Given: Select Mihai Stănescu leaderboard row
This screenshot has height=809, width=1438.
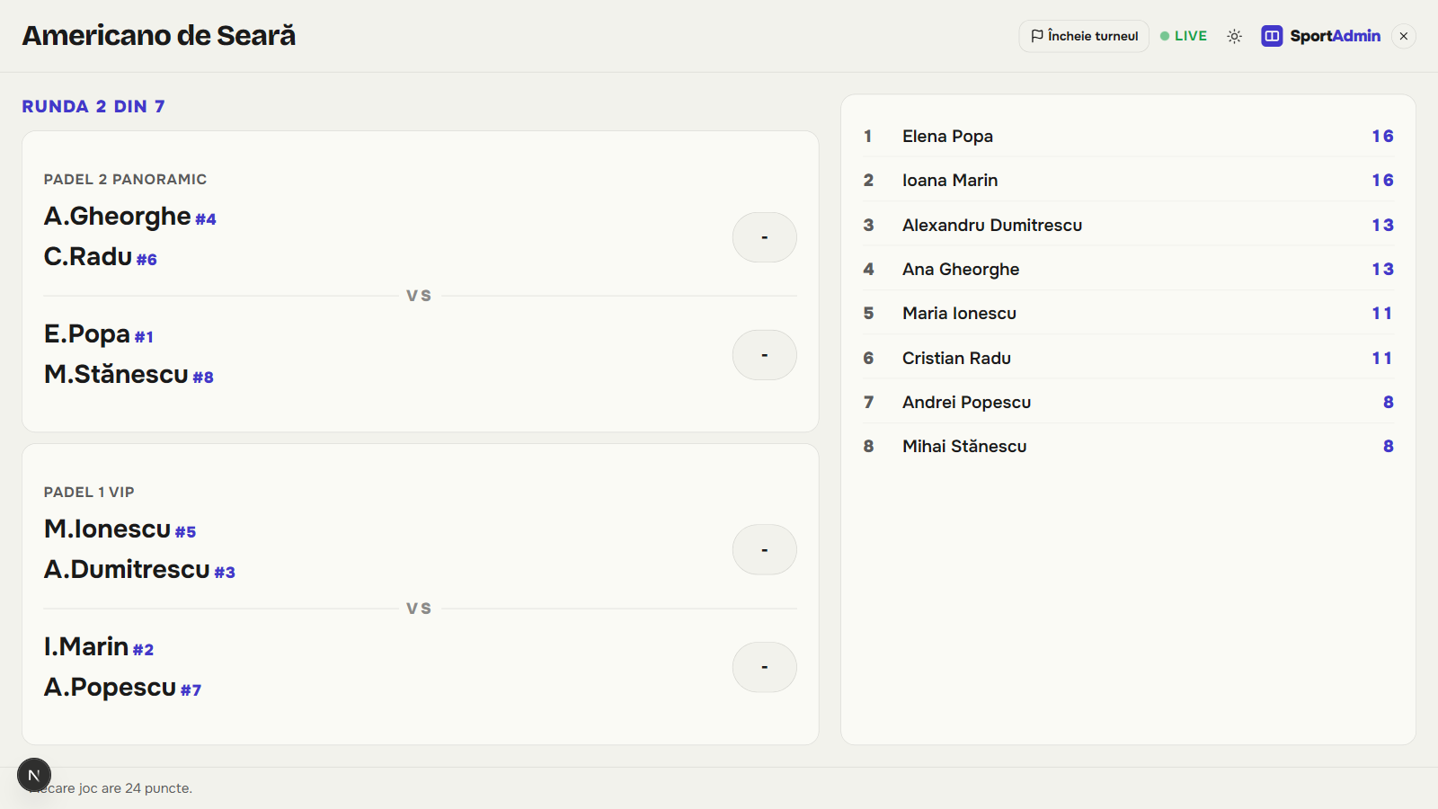Looking at the screenshot, I should [x=1128, y=446].
